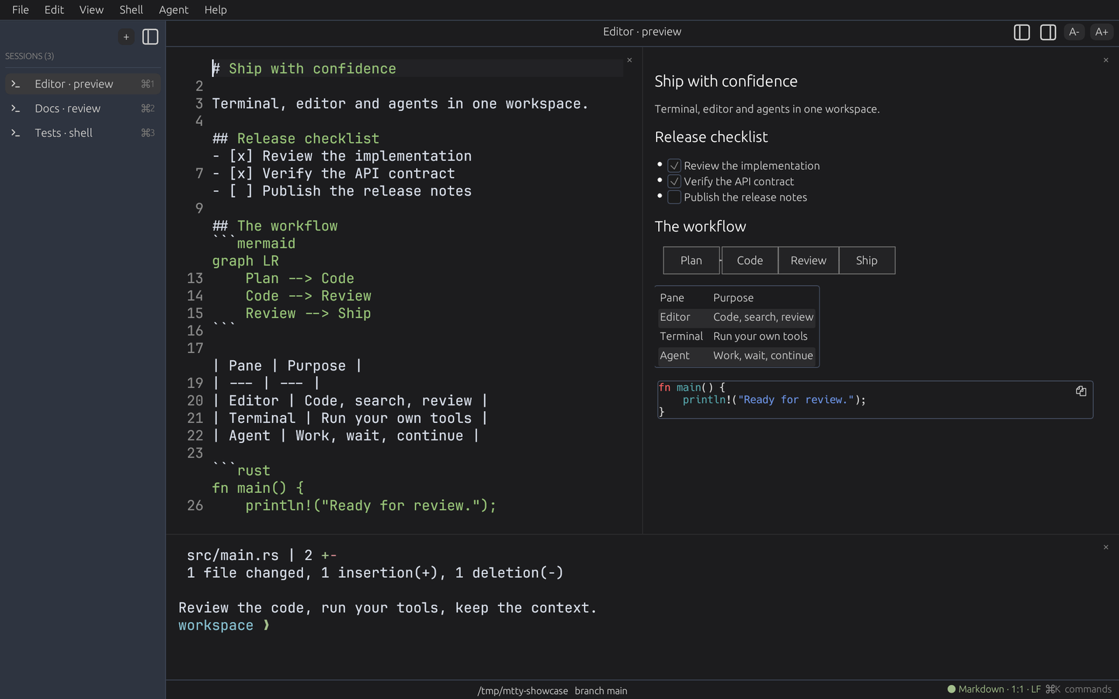Click the Code node in the workflow diagram
This screenshot has width=1119, height=699.
(x=750, y=260)
